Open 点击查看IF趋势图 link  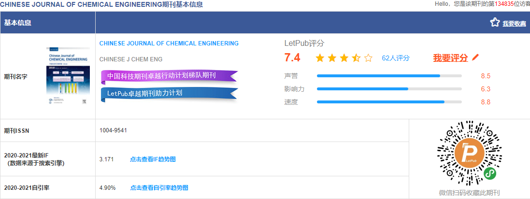[153, 159]
